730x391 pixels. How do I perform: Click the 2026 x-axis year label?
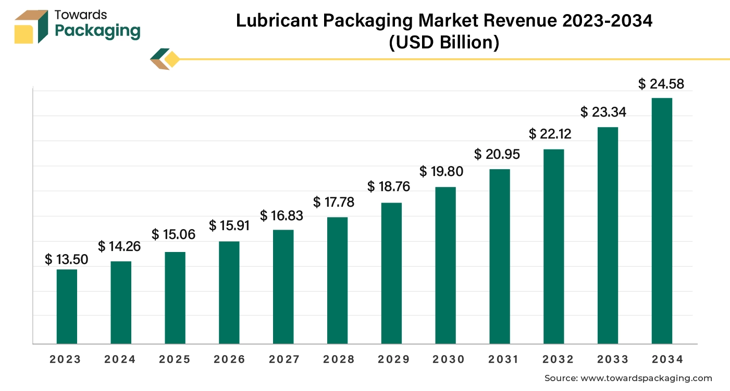229,359
